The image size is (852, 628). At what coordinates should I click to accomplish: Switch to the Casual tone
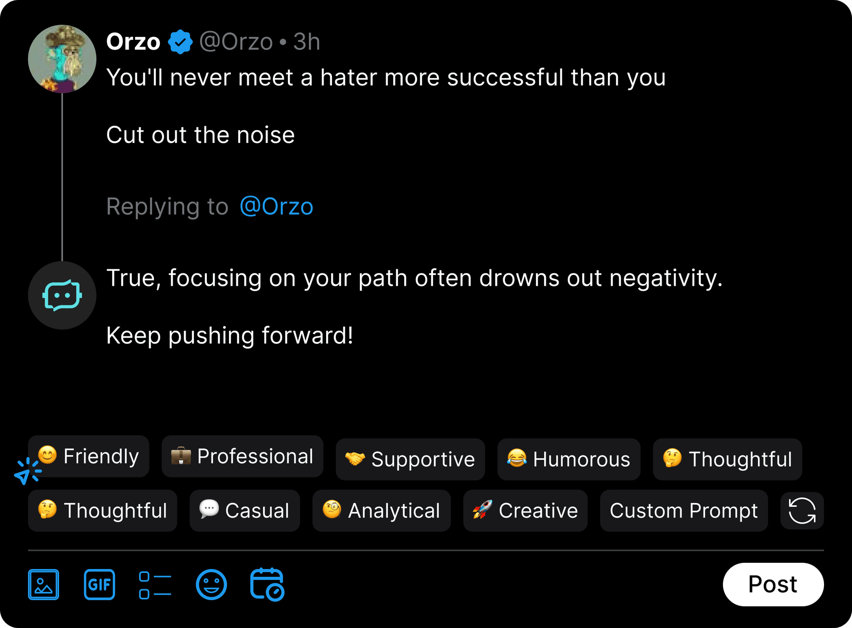click(x=245, y=510)
